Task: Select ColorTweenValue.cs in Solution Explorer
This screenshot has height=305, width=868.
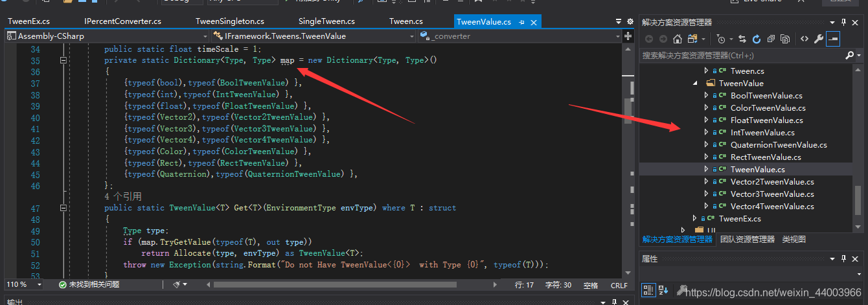Action: (768, 107)
